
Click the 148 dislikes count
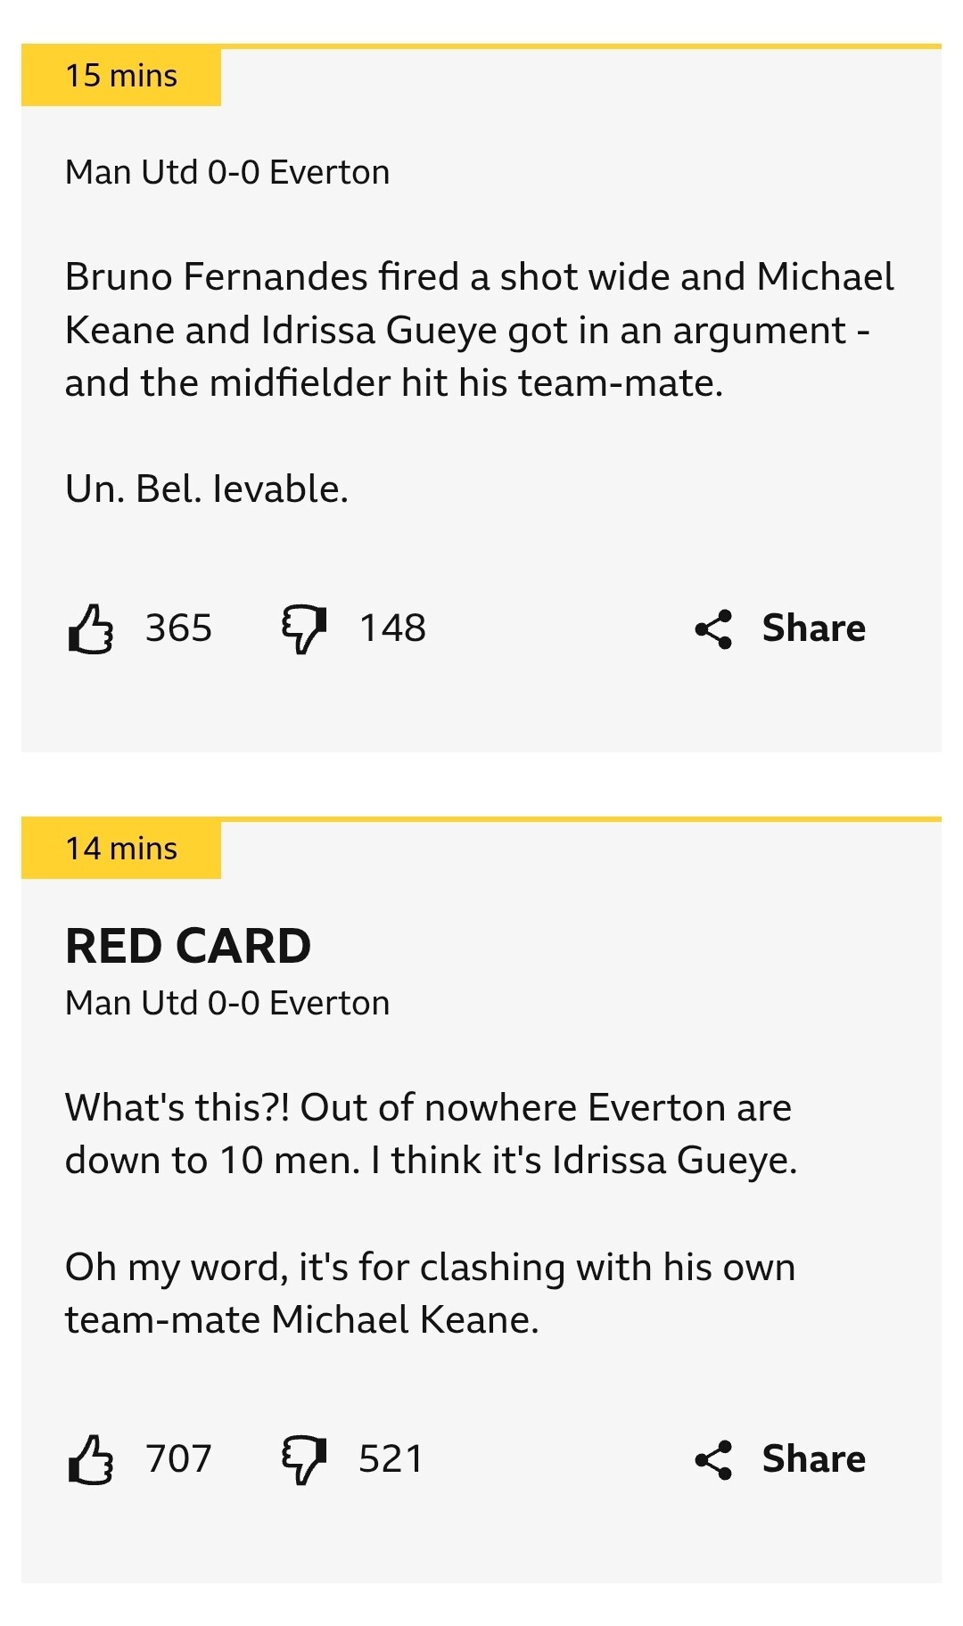(392, 628)
